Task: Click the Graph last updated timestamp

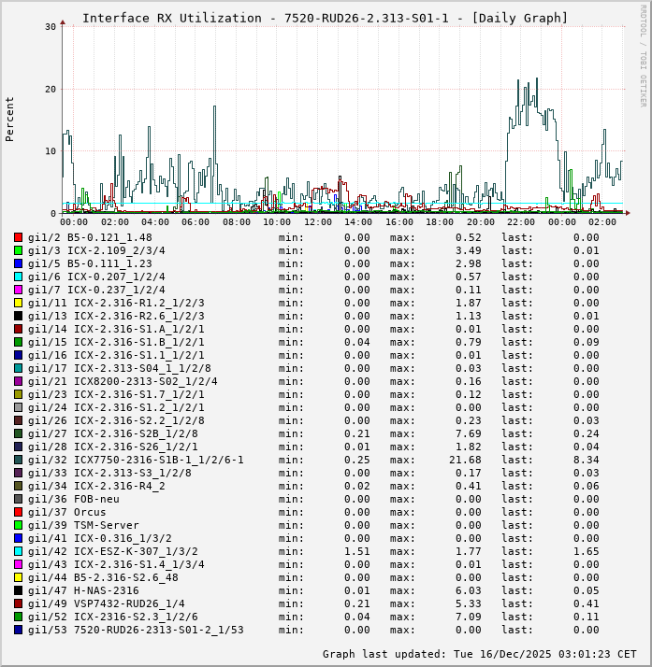Action: tap(480, 654)
